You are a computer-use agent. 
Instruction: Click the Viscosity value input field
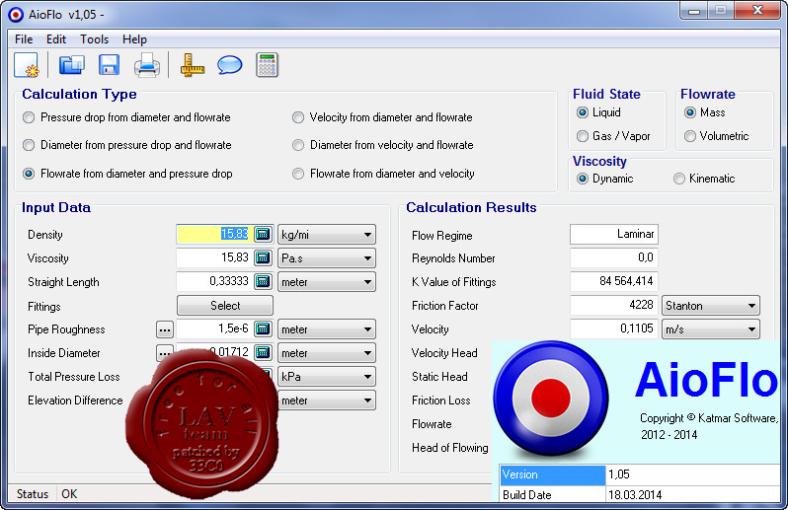(x=214, y=257)
